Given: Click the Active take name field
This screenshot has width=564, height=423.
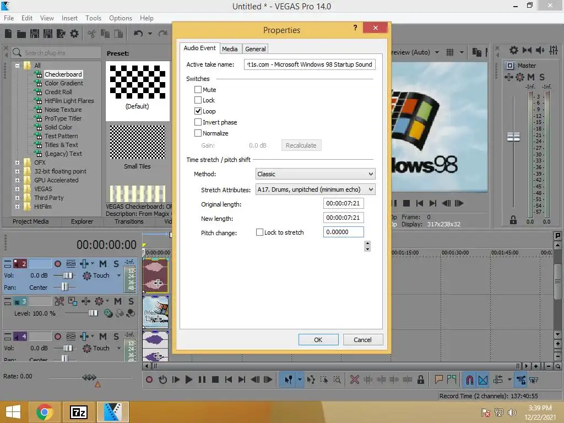Looking at the screenshot, I should (310, 64).
